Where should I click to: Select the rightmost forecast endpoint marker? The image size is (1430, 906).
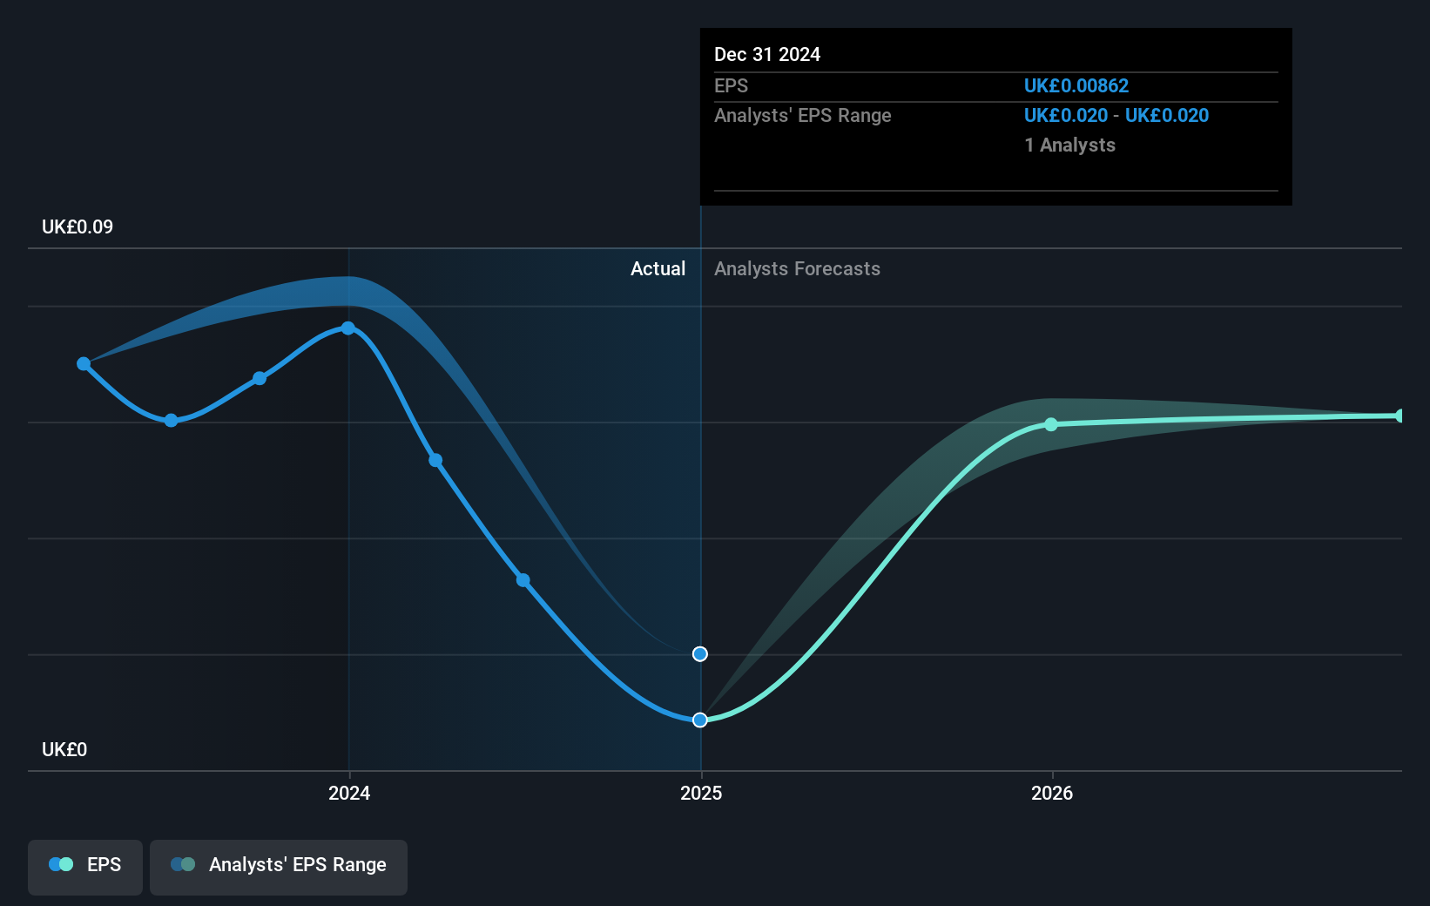coord(1400,416)
